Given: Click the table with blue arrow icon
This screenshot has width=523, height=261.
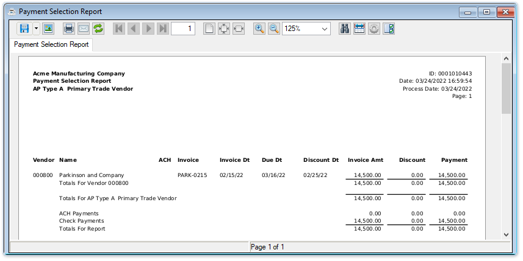Looking at the screenshot, I should point(359,29).
